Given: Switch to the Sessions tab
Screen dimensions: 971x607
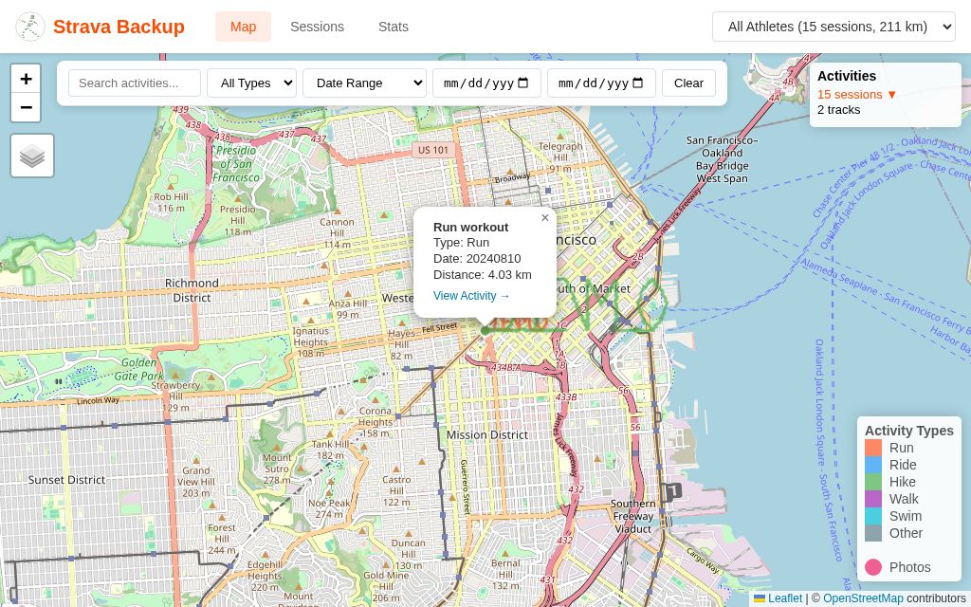Looking at the screenshot, I should (x=317, y=27).
